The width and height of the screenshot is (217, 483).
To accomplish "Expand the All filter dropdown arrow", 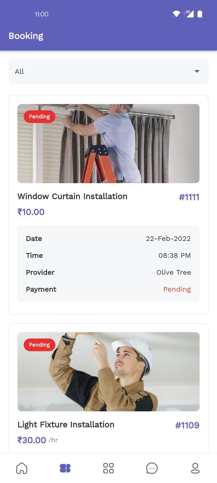I will coord(197,71).
